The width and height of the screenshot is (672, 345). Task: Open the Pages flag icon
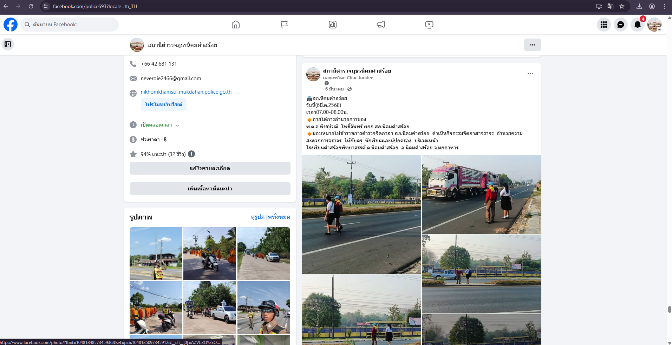point(284,25)
